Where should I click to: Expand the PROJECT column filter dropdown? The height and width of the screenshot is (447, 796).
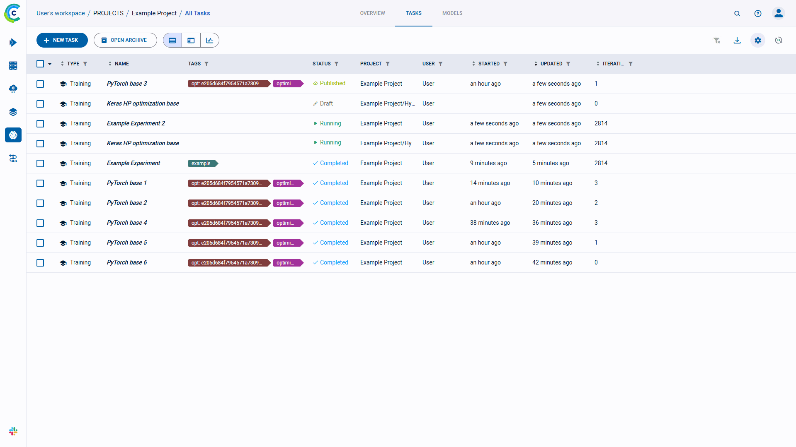[389, 64]
